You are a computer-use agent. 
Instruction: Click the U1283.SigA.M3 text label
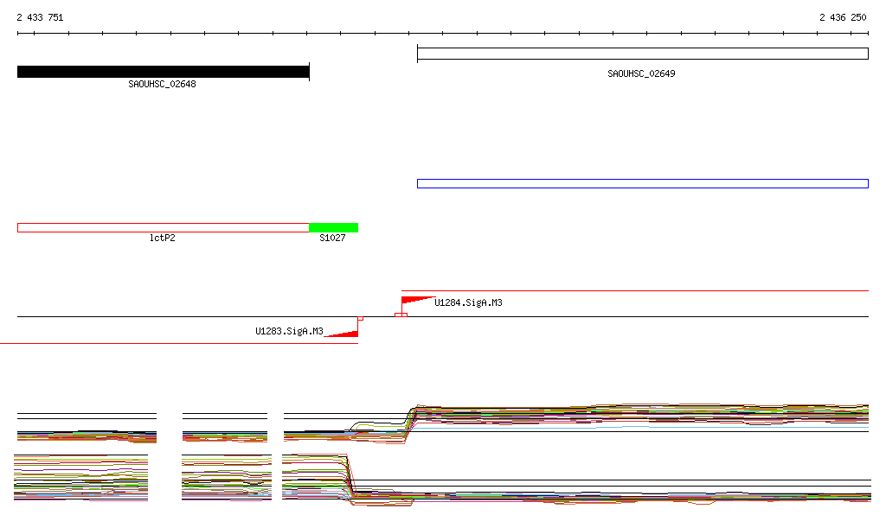(x=289, y=331)
